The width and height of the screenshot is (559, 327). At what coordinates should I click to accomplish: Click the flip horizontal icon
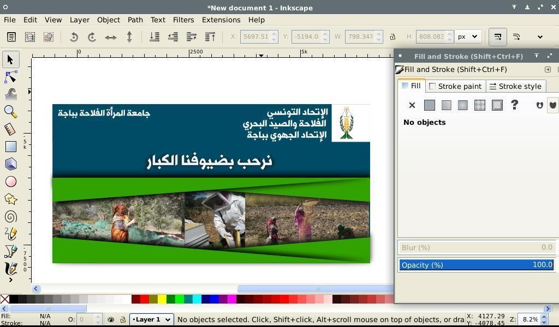111,37
